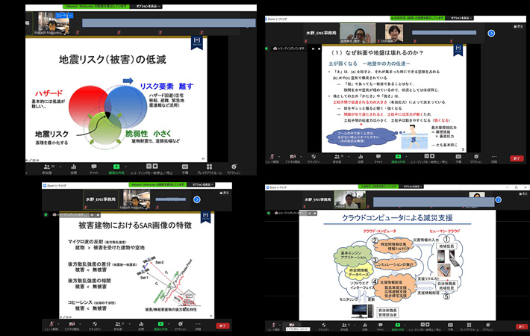Stop recording in なぜ斜面 slide window bottom toolbar

pos(432,156)
